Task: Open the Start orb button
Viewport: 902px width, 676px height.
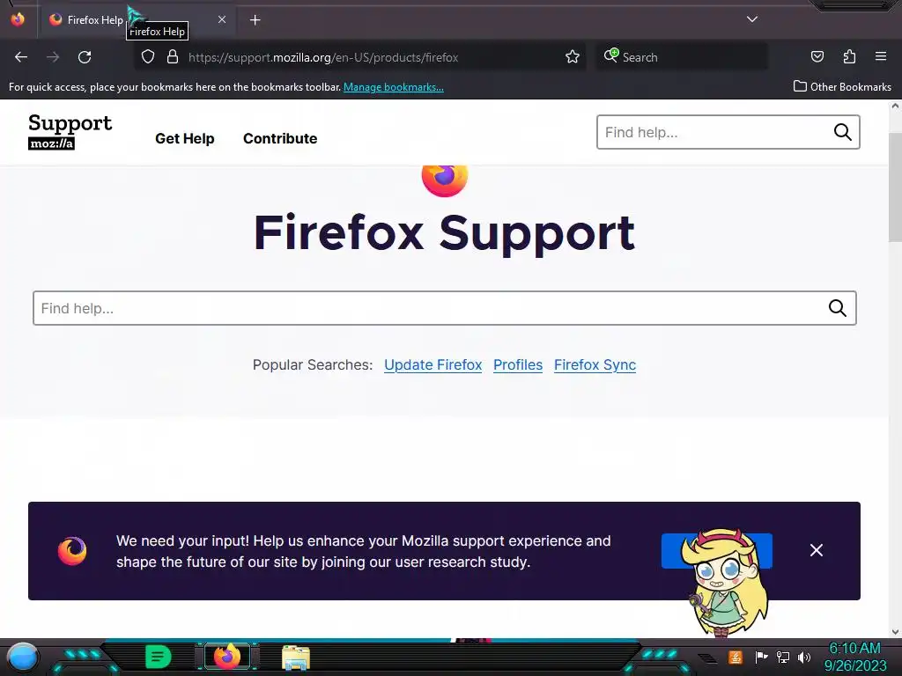Action: coord(22,658)
